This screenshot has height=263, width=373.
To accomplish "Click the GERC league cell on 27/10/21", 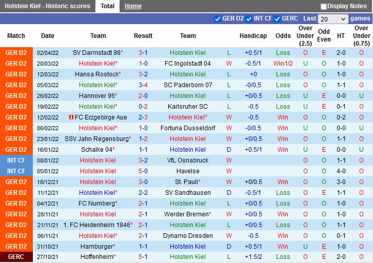I will [x=16, y=257].
